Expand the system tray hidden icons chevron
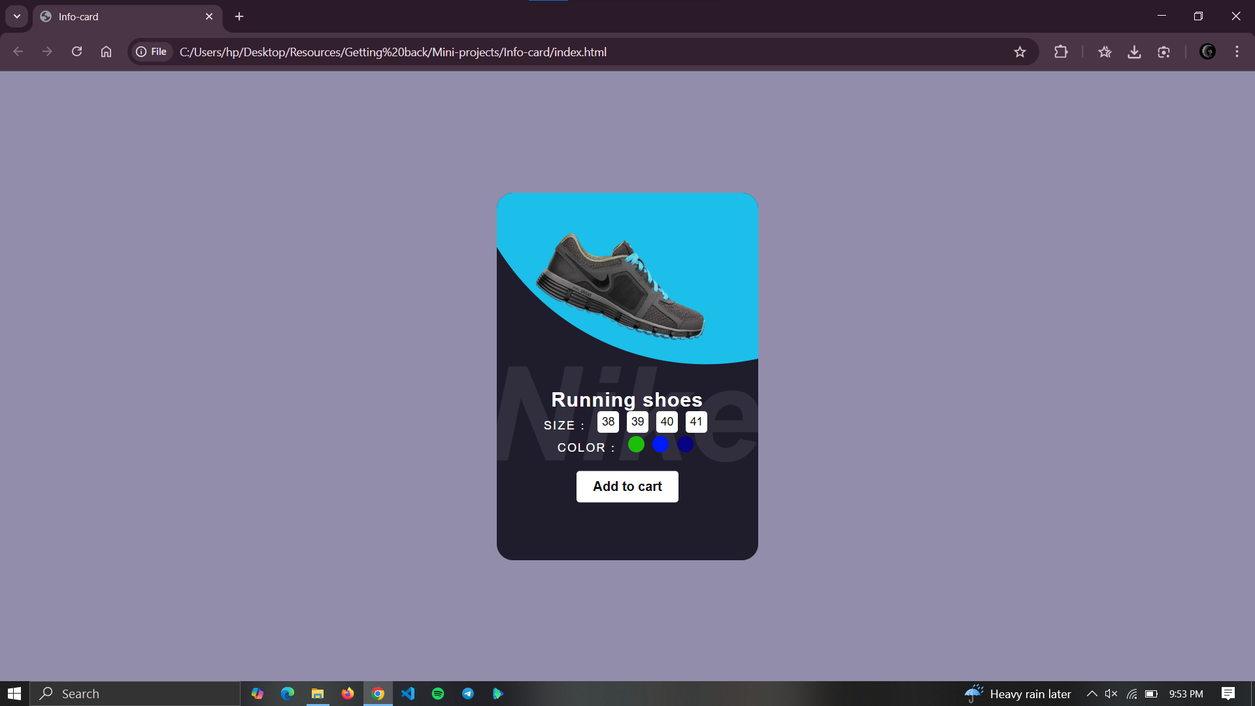Viewport: 1255px width, 706px height. [1092, 694]
